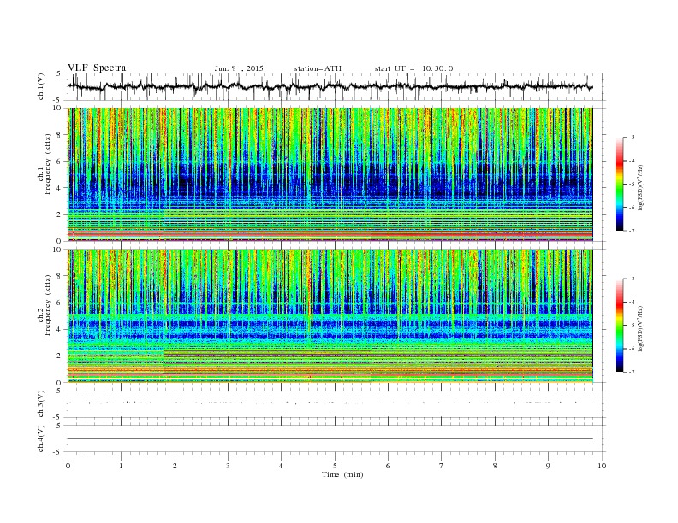Select the "Time (min)" x-axis label
Screen dimensions: 678x523
point(342,474)
